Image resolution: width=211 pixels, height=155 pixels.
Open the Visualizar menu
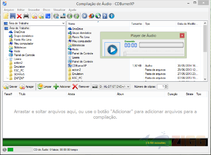59,10
